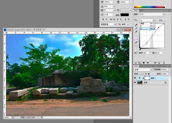Click the delete adjustment trash icon
This screenshot has width=172, height=123.
[164, 63]
